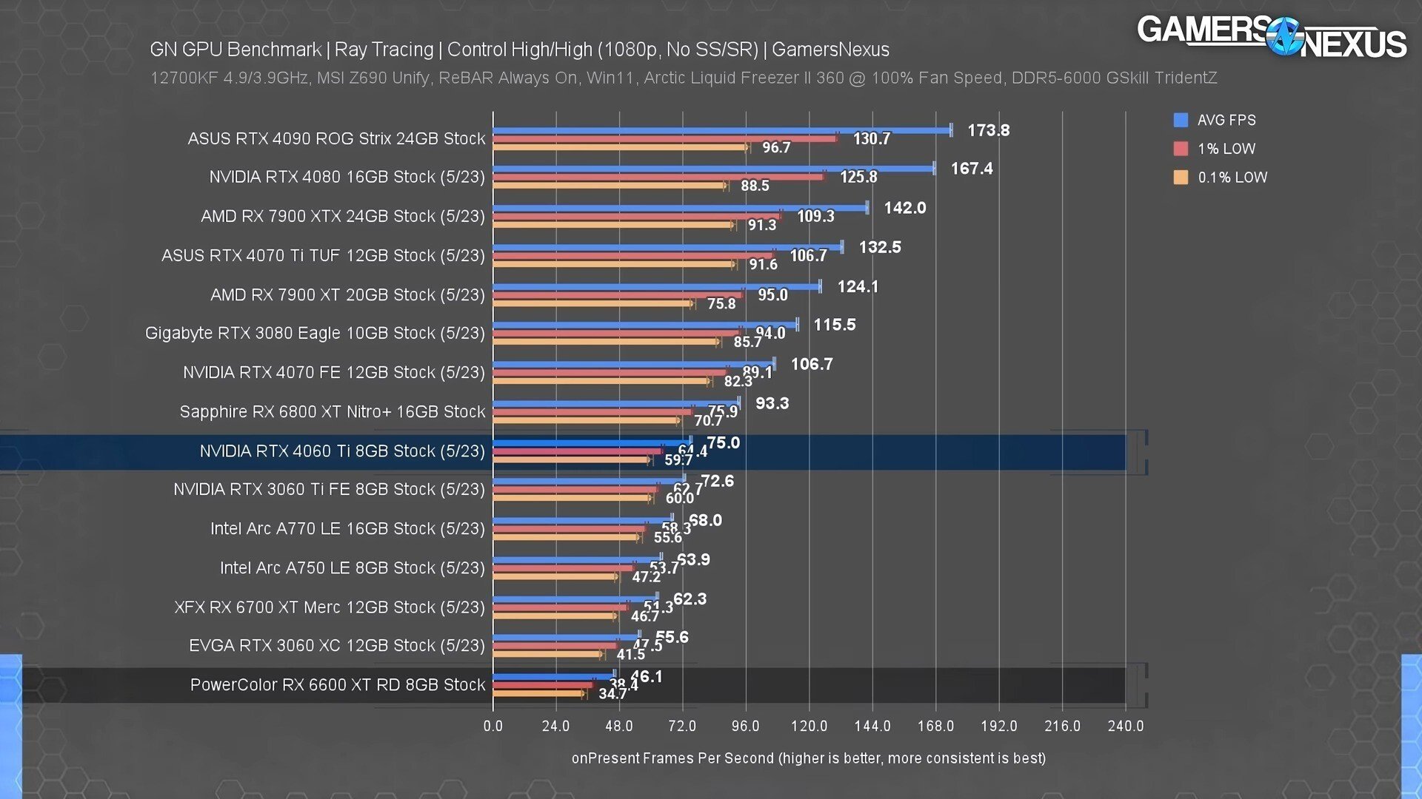Click the chart title GN GPU Benchmark
Viewport: 1422px width, 799px height.
(519, 50)
